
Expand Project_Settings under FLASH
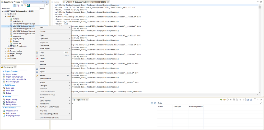pos(8,38)
